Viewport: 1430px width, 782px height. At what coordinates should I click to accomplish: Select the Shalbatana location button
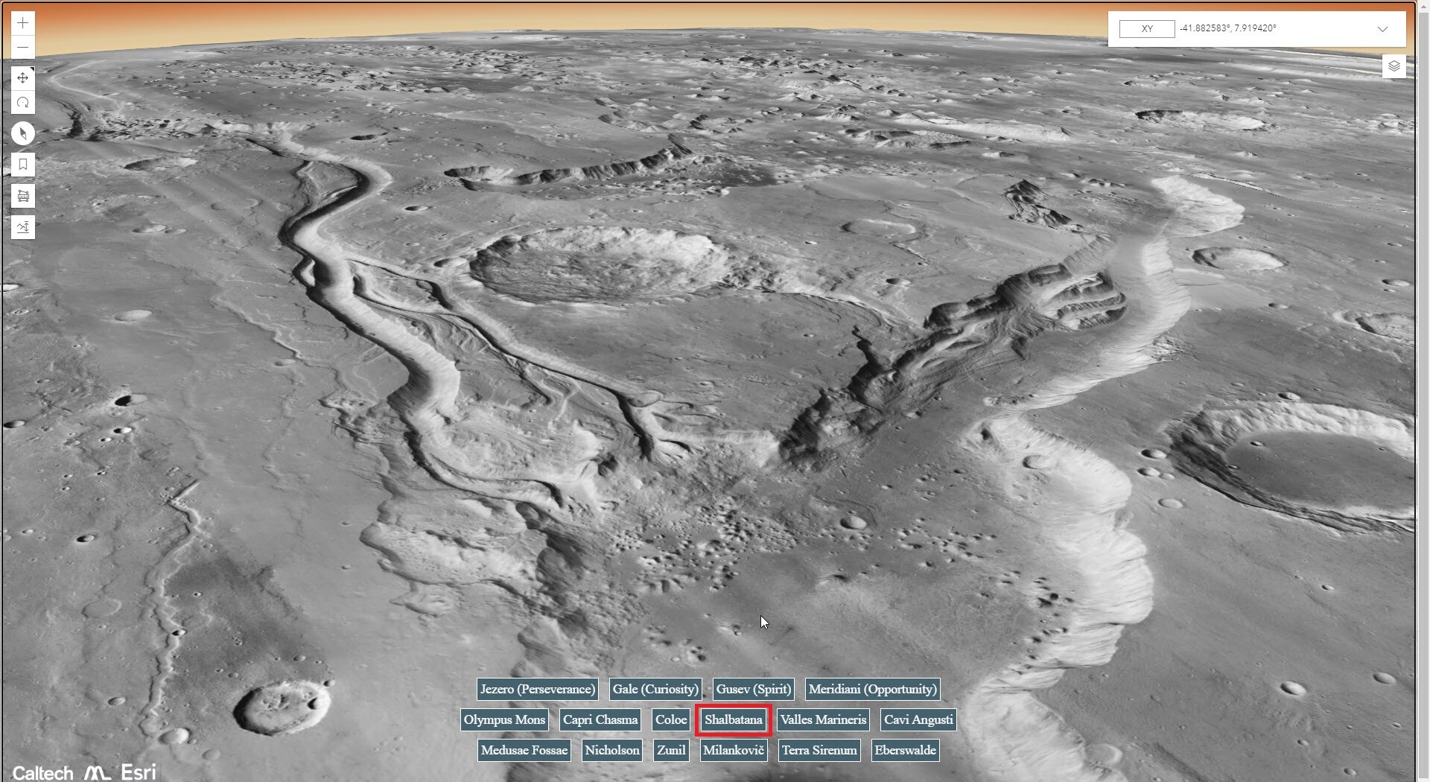pos(734,719)
